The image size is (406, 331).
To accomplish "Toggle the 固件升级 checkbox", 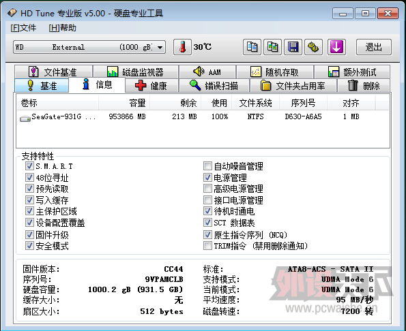I will pyautogui.click(x=29, y=234).
